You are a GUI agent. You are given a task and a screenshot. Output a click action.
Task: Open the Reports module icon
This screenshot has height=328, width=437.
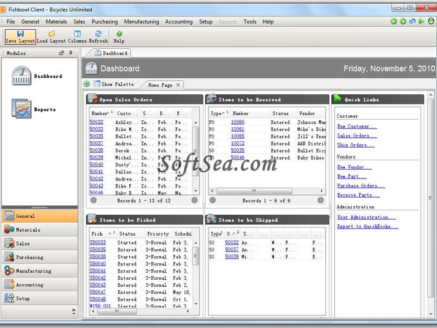(x=22, y=109)
